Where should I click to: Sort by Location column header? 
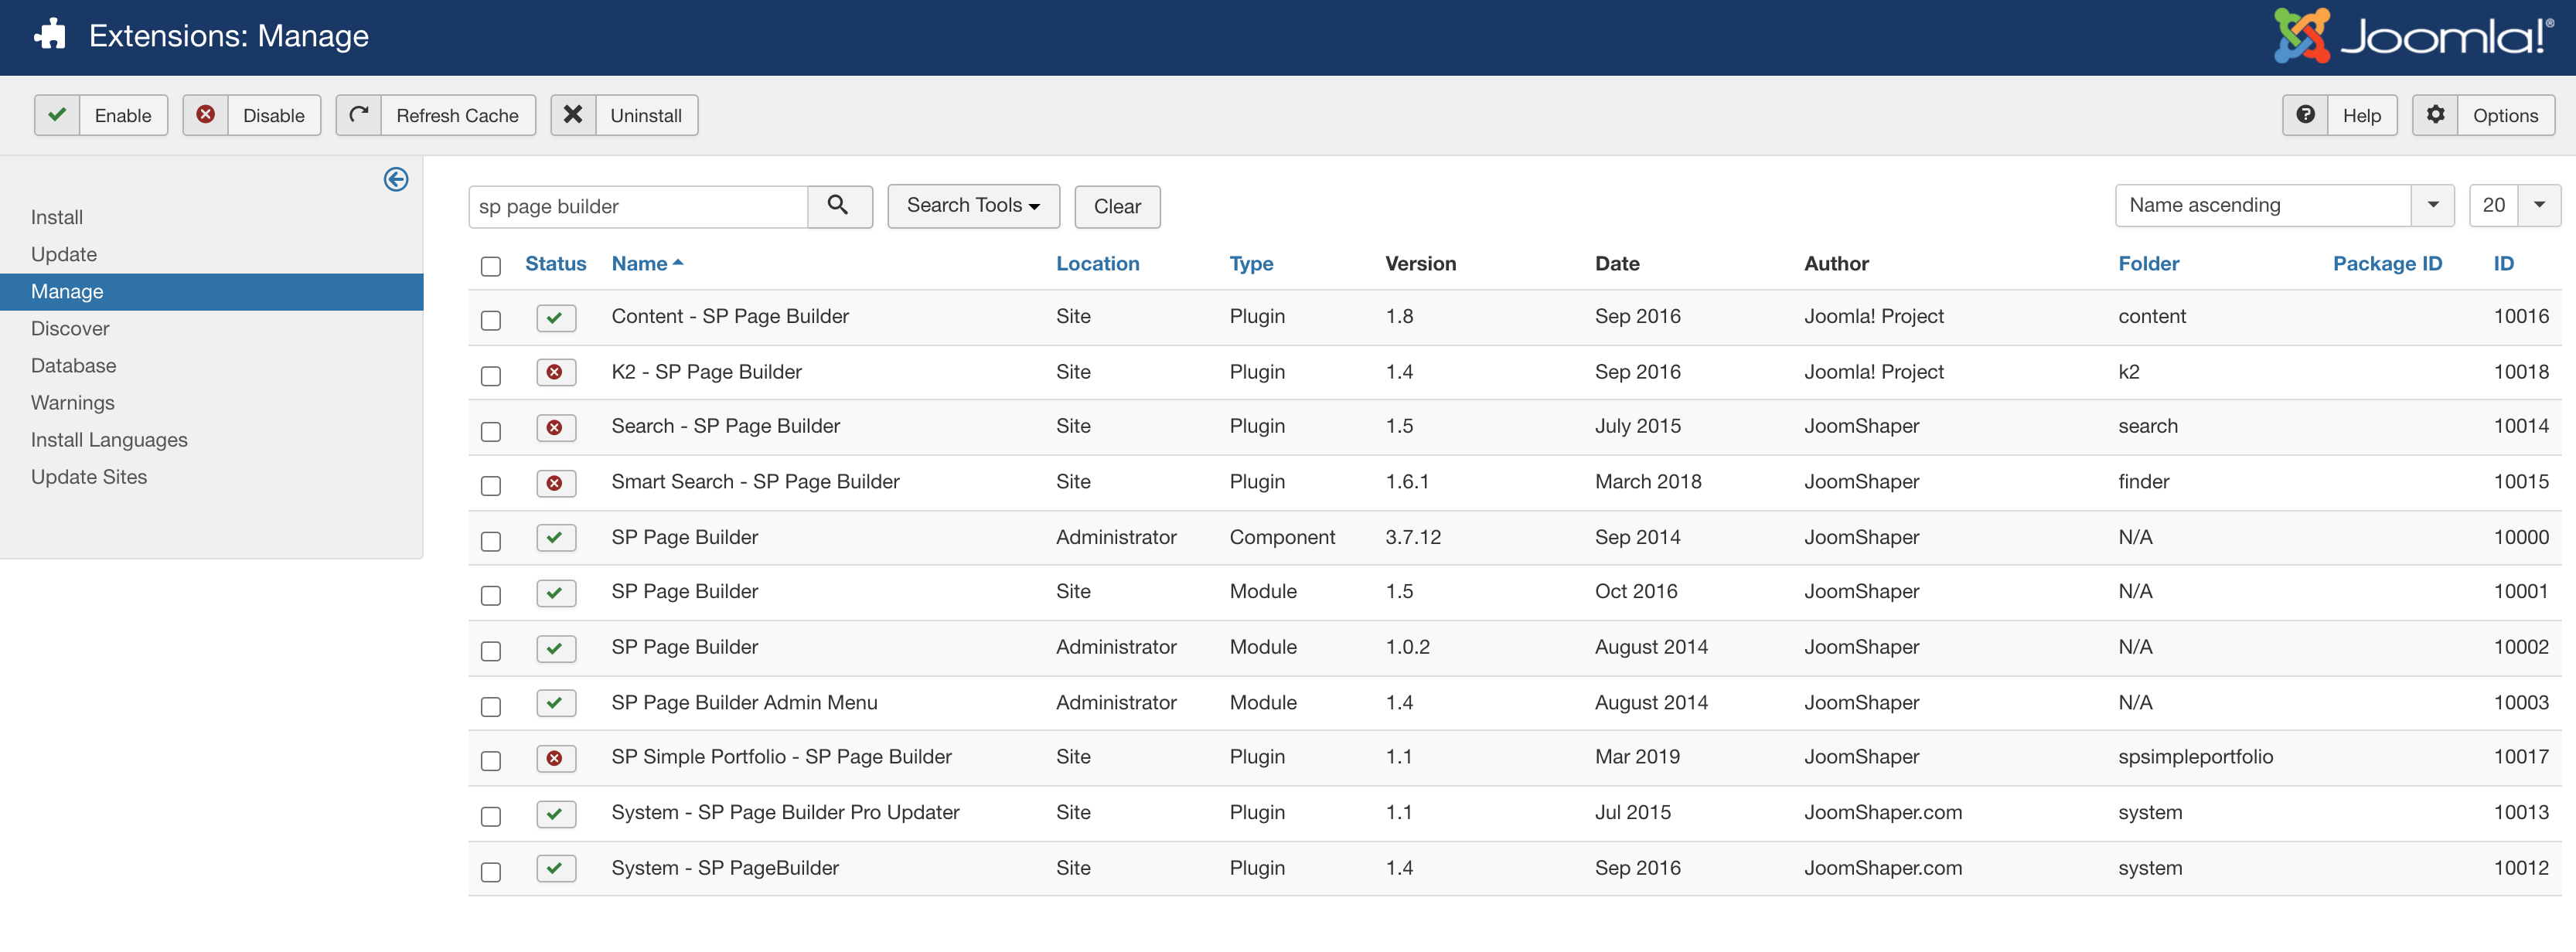1097,263
